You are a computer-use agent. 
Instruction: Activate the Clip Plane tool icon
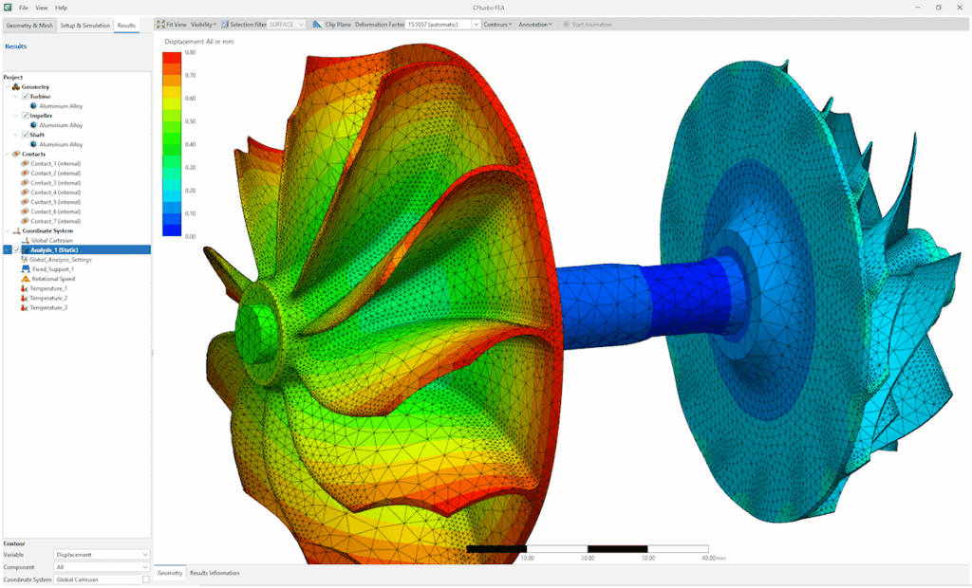317,24
